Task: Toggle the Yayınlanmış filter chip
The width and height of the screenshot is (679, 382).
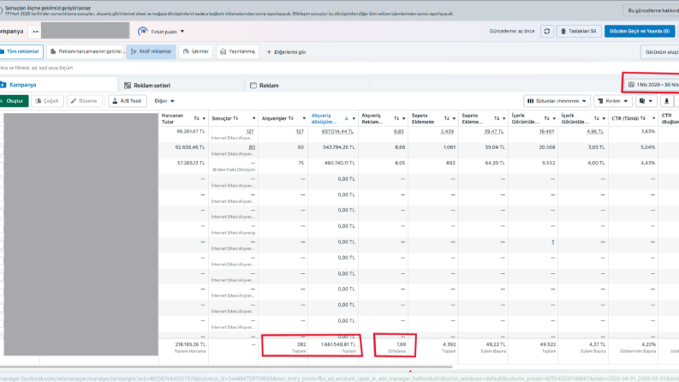Action: coord(238,51)
